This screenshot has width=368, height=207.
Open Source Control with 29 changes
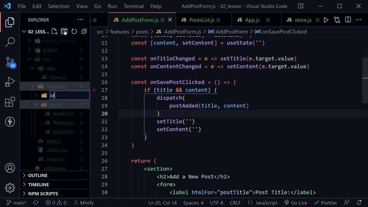tap(10, 62)
